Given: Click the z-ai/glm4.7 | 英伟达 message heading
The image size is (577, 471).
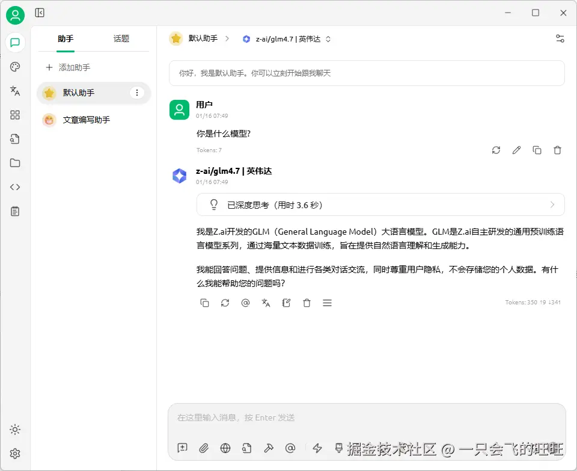Looking at the screenshot, I should coord(234,171).
